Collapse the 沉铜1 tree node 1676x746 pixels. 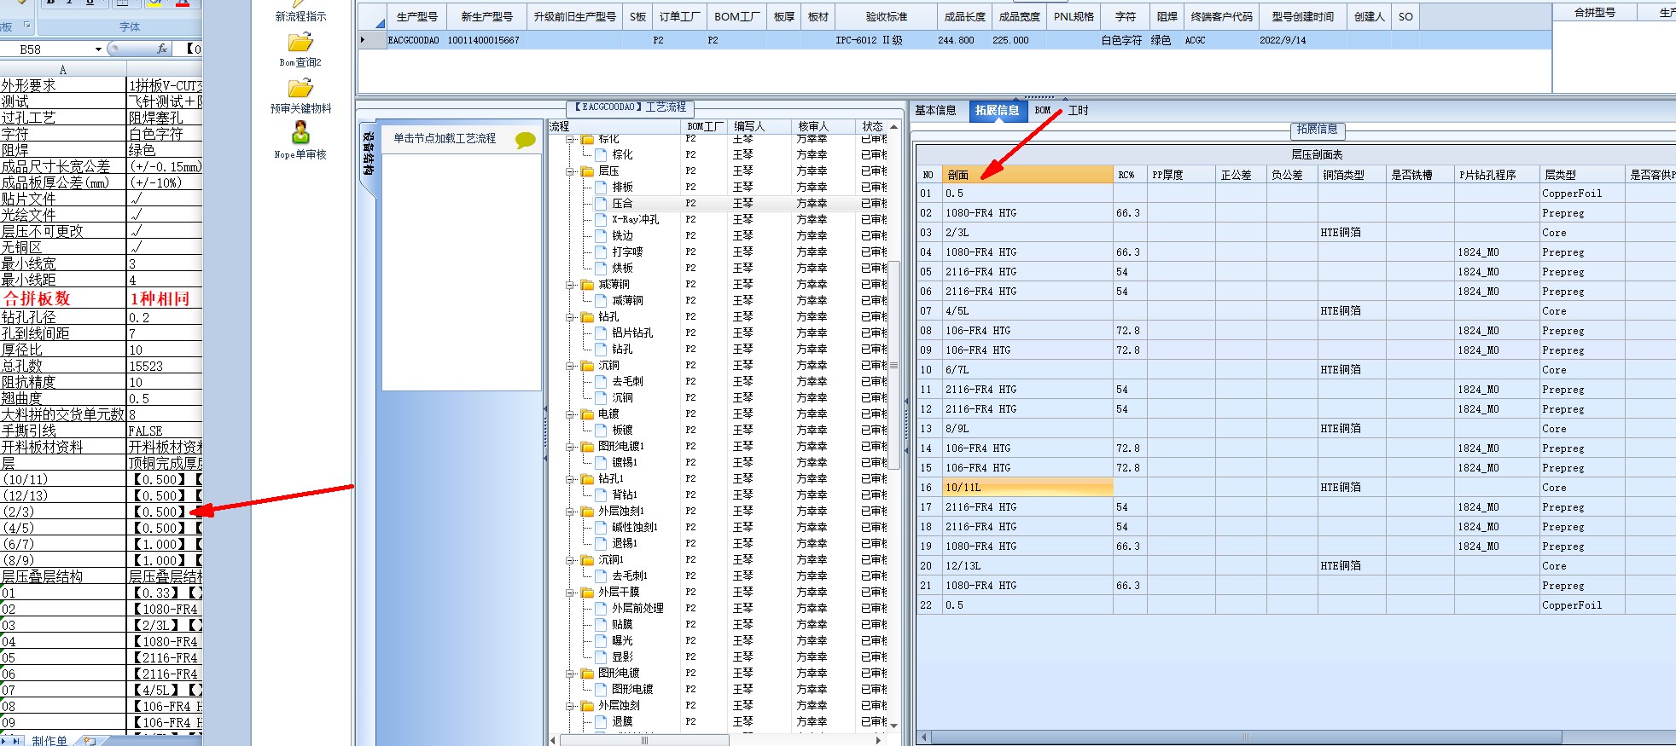(570, 559)
